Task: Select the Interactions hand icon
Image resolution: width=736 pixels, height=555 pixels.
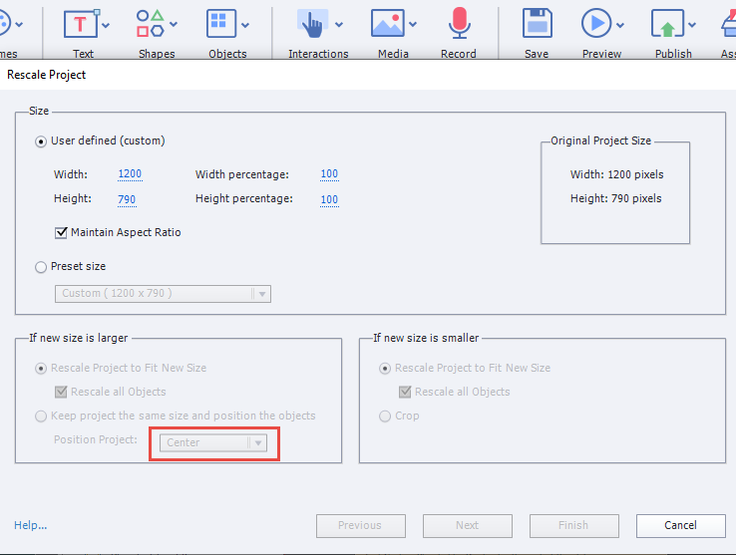Action: 312,24
